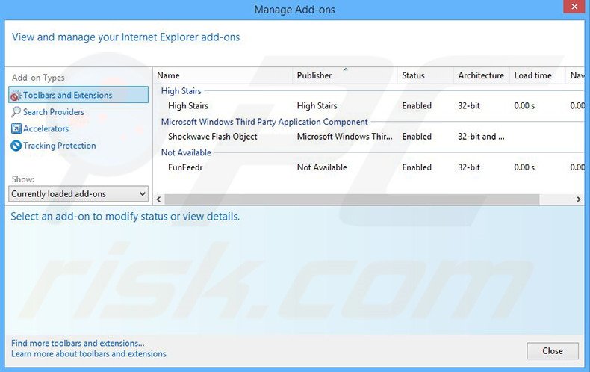Viewport: 590px width, 372px height.
Task: Click the Accelerators arrow icon
Action: point(16,128)
